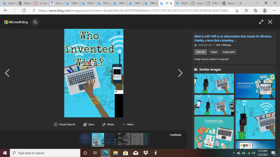Click the Image sizes button
280x157 pixels.
(228, 52)
